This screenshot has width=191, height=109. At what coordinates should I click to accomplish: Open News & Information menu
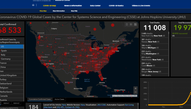coord(73,6)
